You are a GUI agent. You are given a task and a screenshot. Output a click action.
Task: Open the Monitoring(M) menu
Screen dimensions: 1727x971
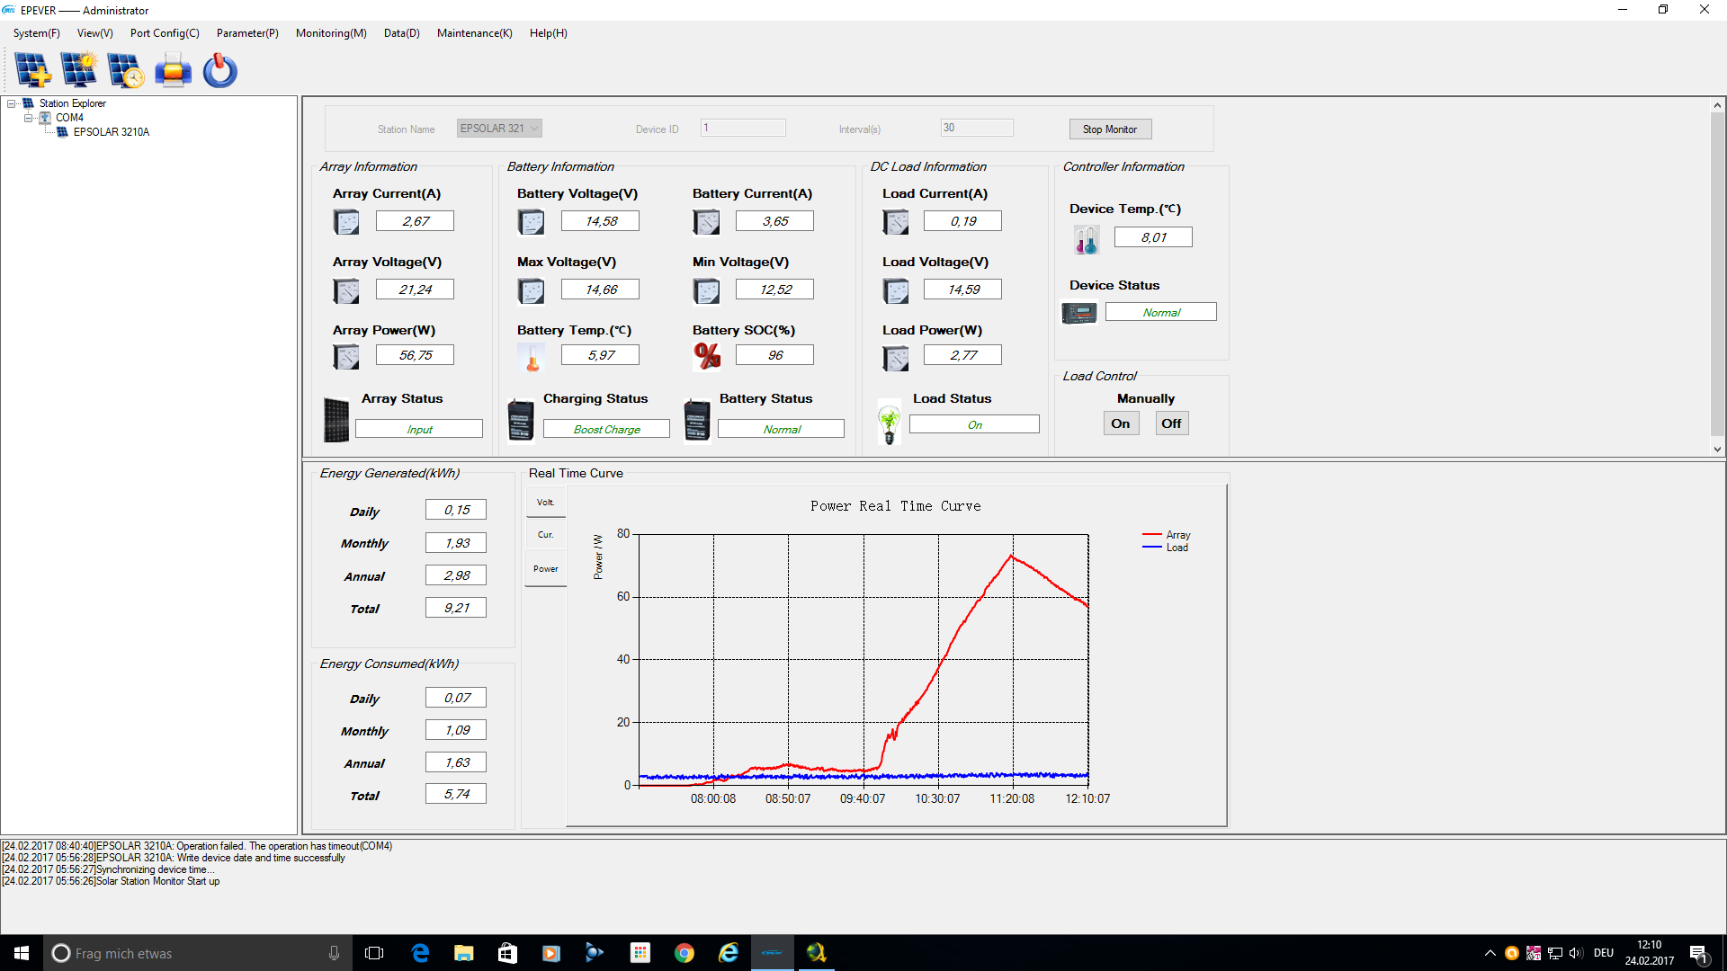[331, 33]
